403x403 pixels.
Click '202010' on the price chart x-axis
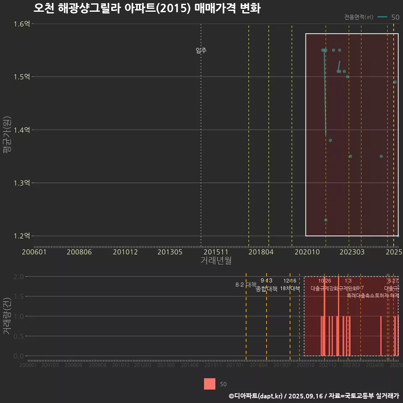tap(307, 252)
